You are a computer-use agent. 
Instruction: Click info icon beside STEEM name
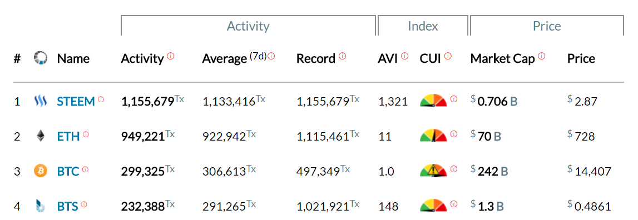tap(101, 99)
